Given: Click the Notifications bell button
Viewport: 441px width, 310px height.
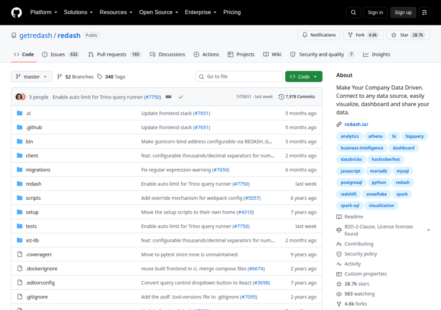Looking at the screenshot, I should (319, 35).
